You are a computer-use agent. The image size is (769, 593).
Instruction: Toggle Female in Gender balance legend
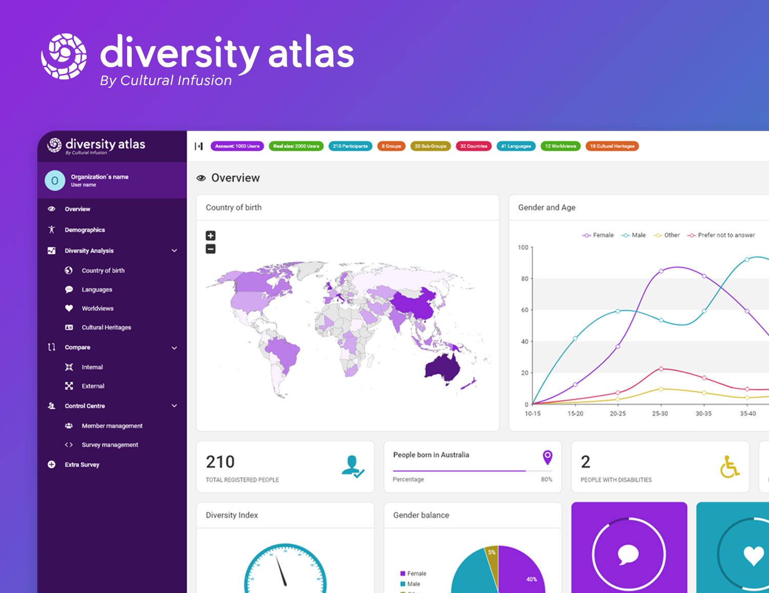(413, 574)
